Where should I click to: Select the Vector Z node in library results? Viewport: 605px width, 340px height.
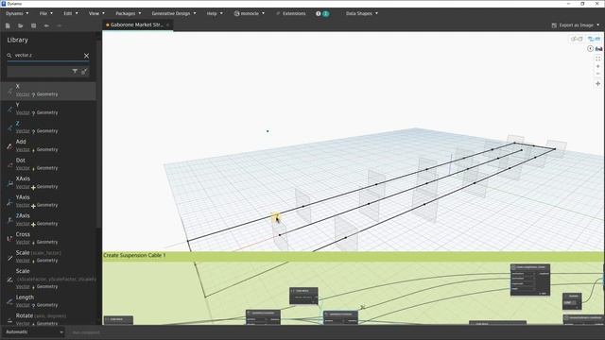[x=48, y=127]
